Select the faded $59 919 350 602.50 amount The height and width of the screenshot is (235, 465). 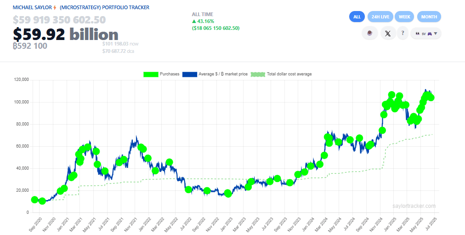pos(59,20)
